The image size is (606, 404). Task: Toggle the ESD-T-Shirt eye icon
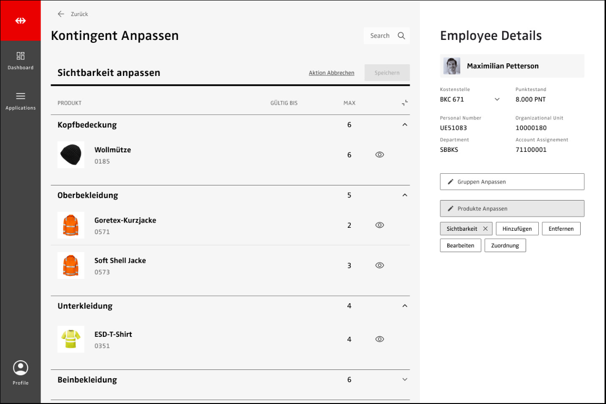pos(380,339)
